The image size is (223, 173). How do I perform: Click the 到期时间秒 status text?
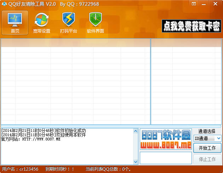(x=59, y=169)
